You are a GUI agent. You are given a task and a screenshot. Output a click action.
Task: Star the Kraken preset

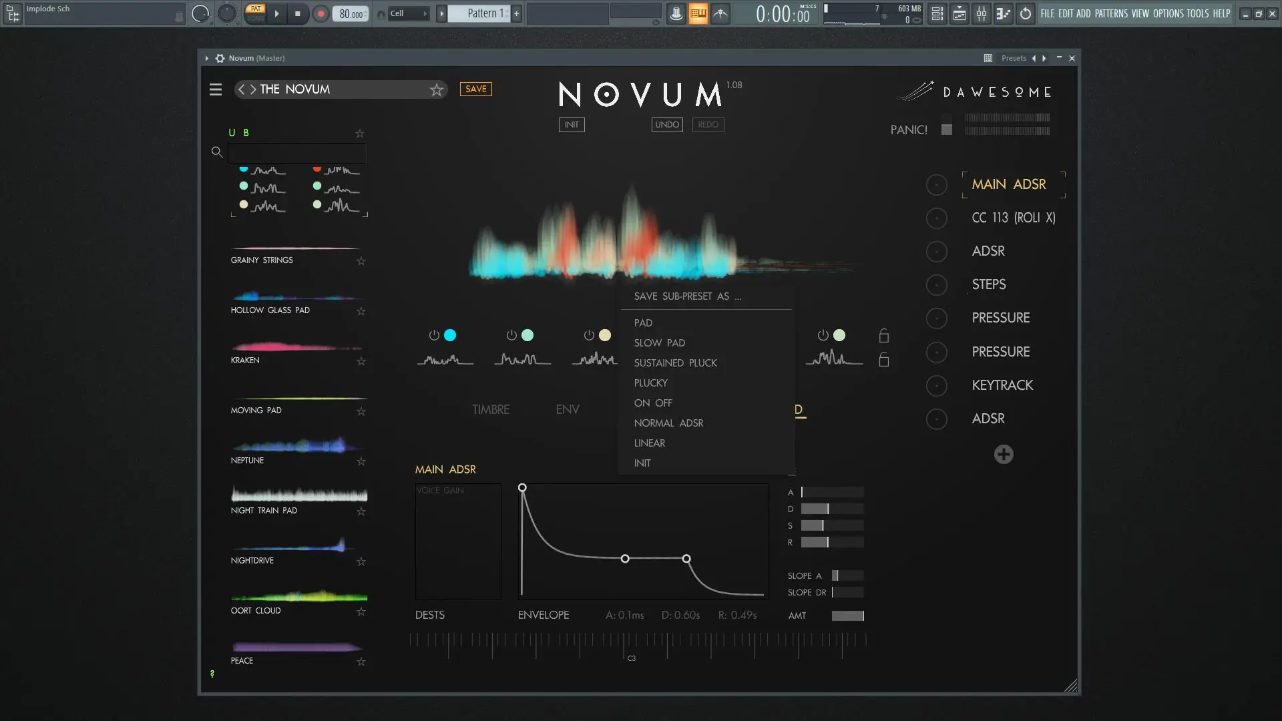tap(361, 361)
